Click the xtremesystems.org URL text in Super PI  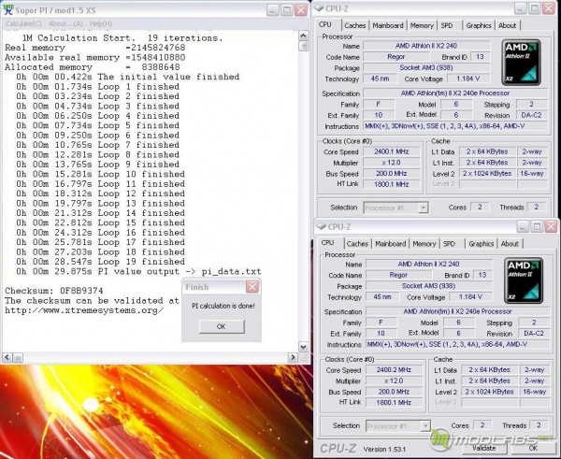pyautogui.click(x=84, y=310)
